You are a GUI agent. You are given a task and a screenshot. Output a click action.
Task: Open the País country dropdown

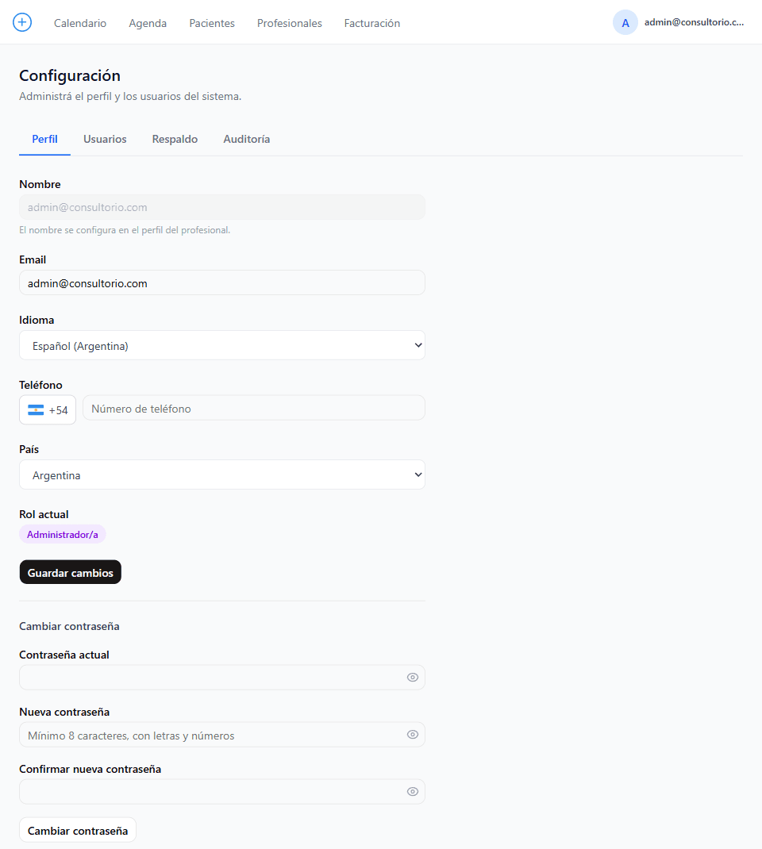[x=222, y=474]
